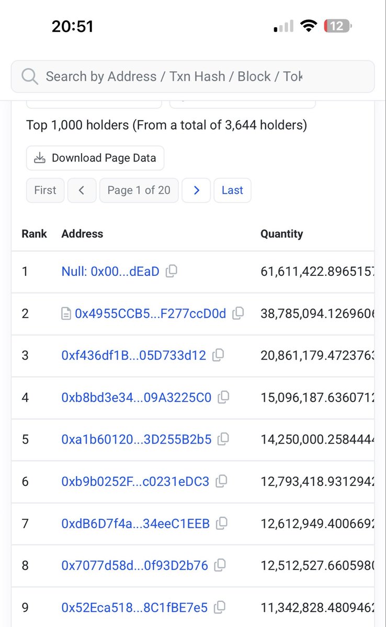Tap the Wi-Fi status icon
This screenshot has height=627, width=386.
(x=310, y=26)
